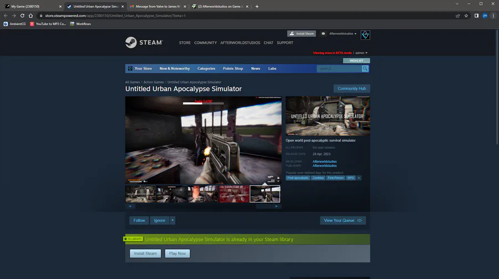499x279 pixels.
Task: Select the red-tinted fourth thumbnail
Action: click(x=234, y=194)
